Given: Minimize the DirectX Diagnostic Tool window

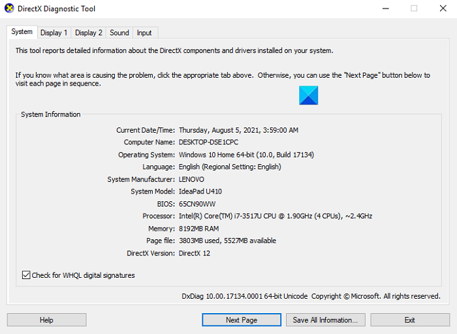Looking at the screenshot, I should pyautogui.click(x=386, y=8).
